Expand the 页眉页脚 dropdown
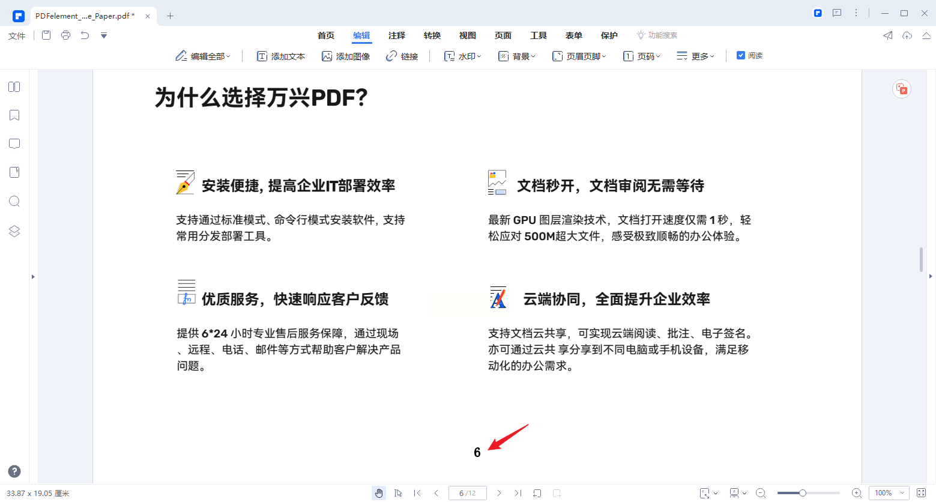This screenshot has width=936, height=502. pyautogui.click(x=579, y=56)
